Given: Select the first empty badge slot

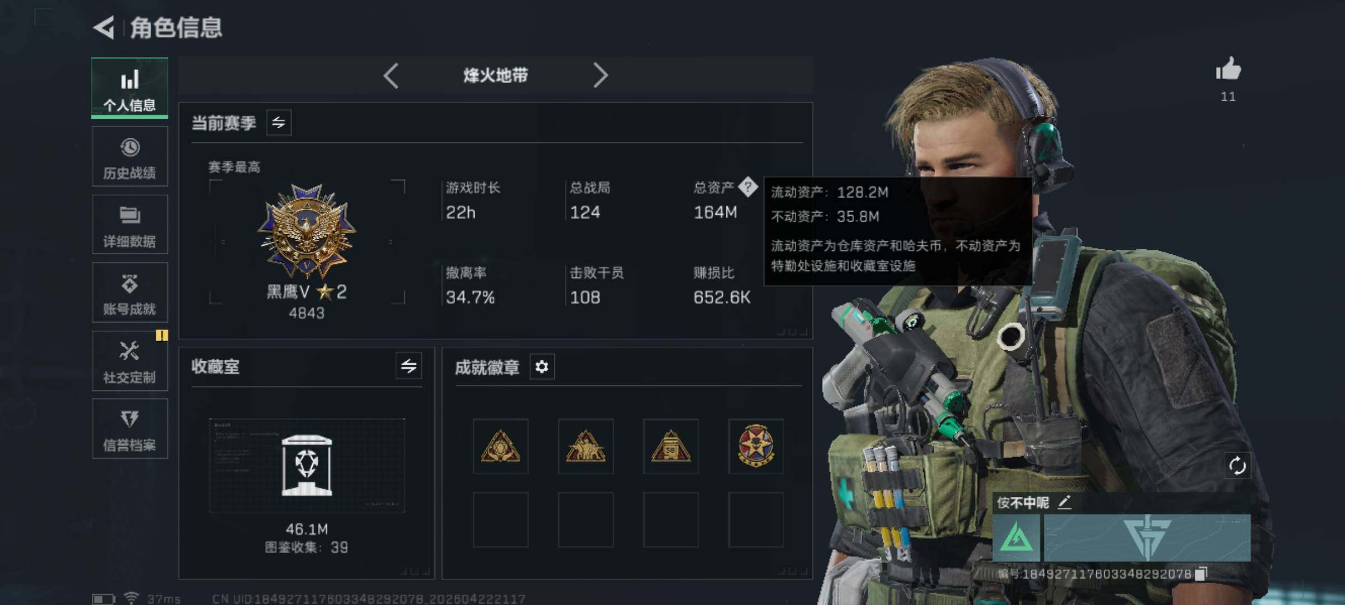Looking at the screenshot, I should (500, 520).
